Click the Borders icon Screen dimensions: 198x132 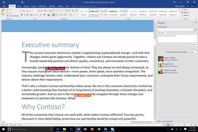click(x=74, y=15)
